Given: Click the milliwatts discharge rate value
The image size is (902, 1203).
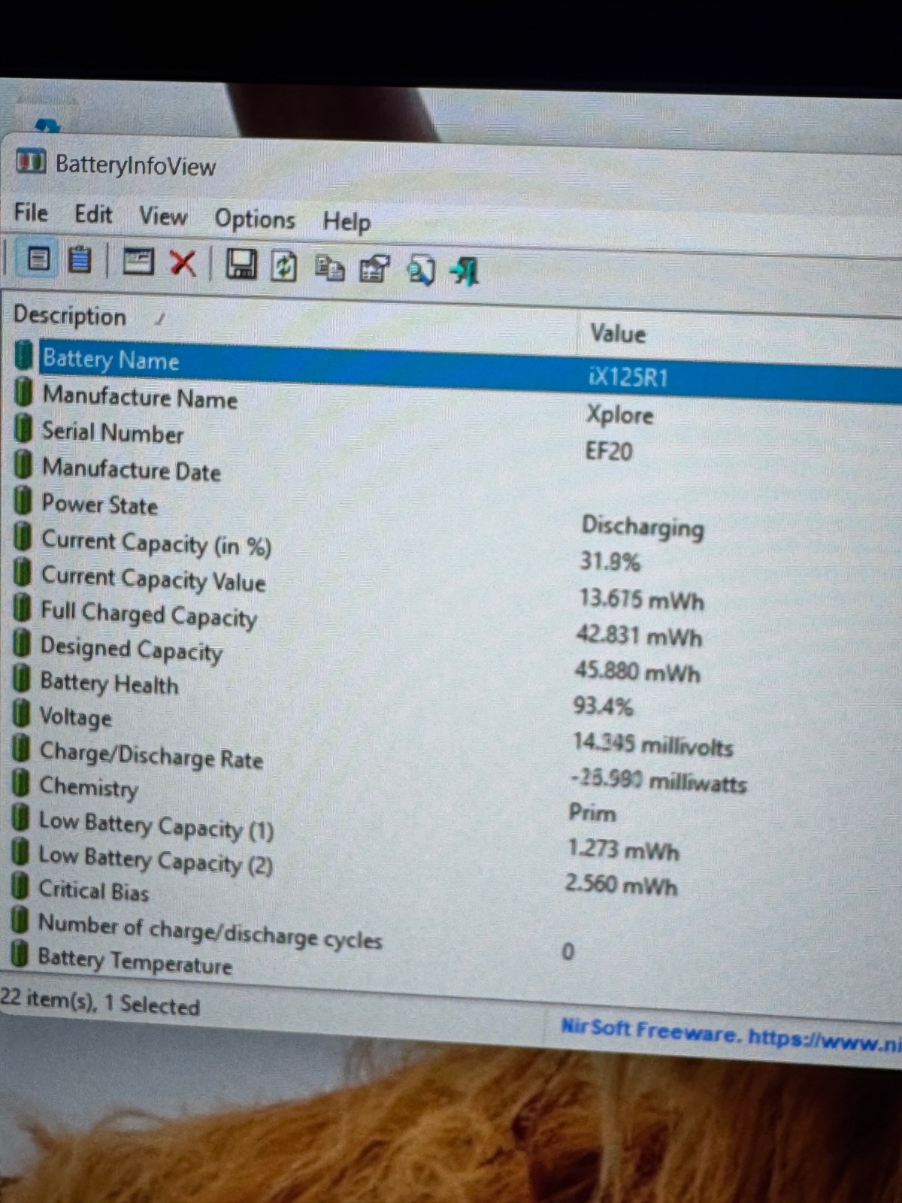Looking at the screenshot, I should tap(658, 781).
